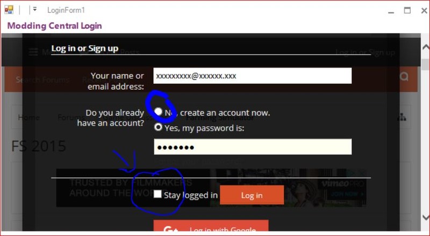The width and height of the screenshot is (430, 236).
Task: Click the scrollbar up arrow
Action: click(426, 47)
